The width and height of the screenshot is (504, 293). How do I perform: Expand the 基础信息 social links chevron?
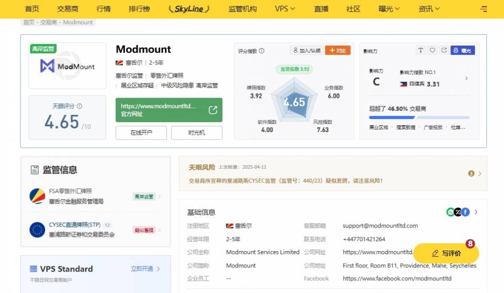click(x=476, y=212)
